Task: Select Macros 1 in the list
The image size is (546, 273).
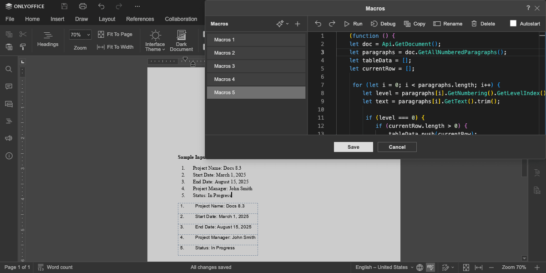Action: click(x=256, y=40)
